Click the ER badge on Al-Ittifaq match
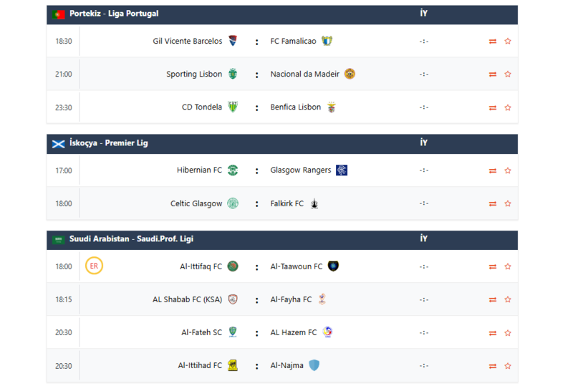This screenshot has width=573, height=386. coord(93,266)
